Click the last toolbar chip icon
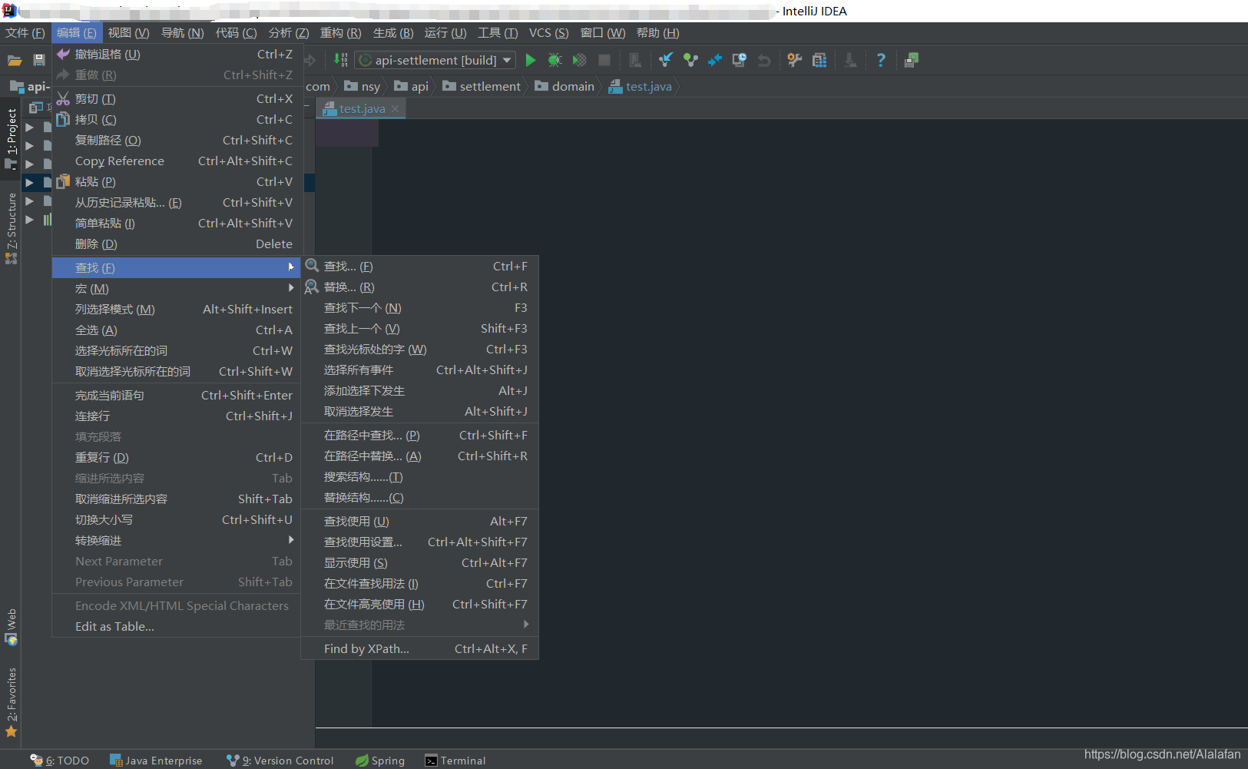This screenshot has width=1248, height=769. coord(912,60)
